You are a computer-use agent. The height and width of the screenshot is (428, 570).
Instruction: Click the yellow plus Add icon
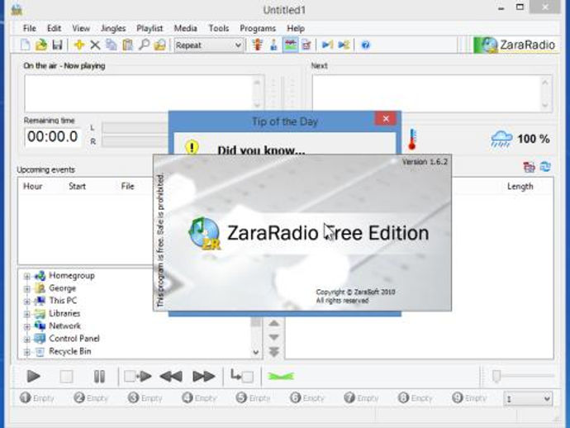point(78,45)
